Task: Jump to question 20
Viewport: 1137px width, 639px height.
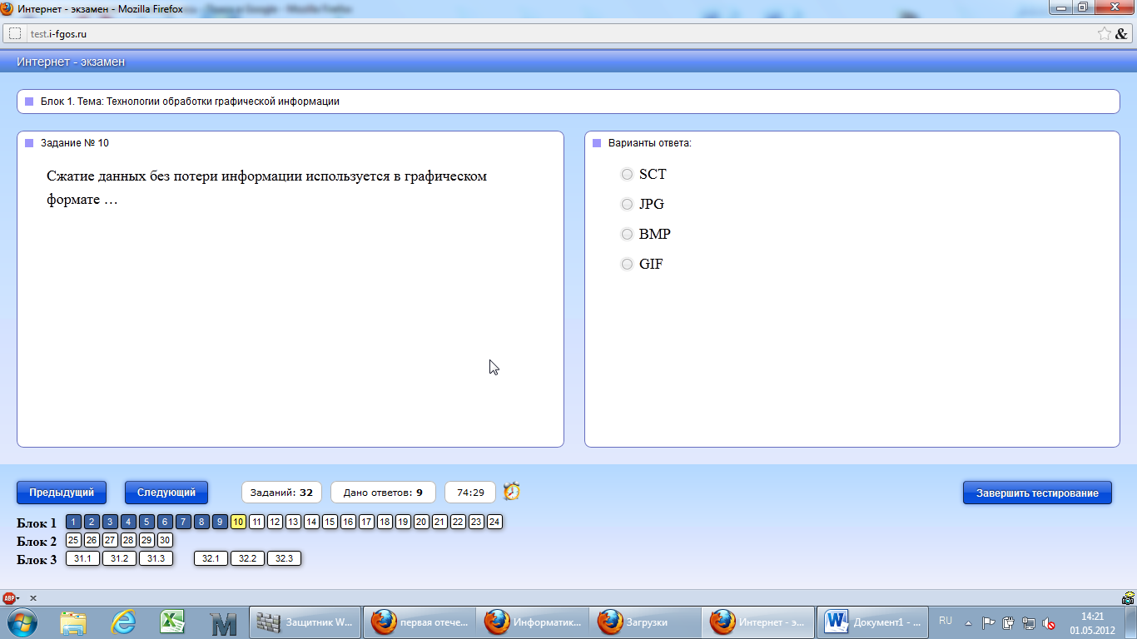Action: click(421, 523)
